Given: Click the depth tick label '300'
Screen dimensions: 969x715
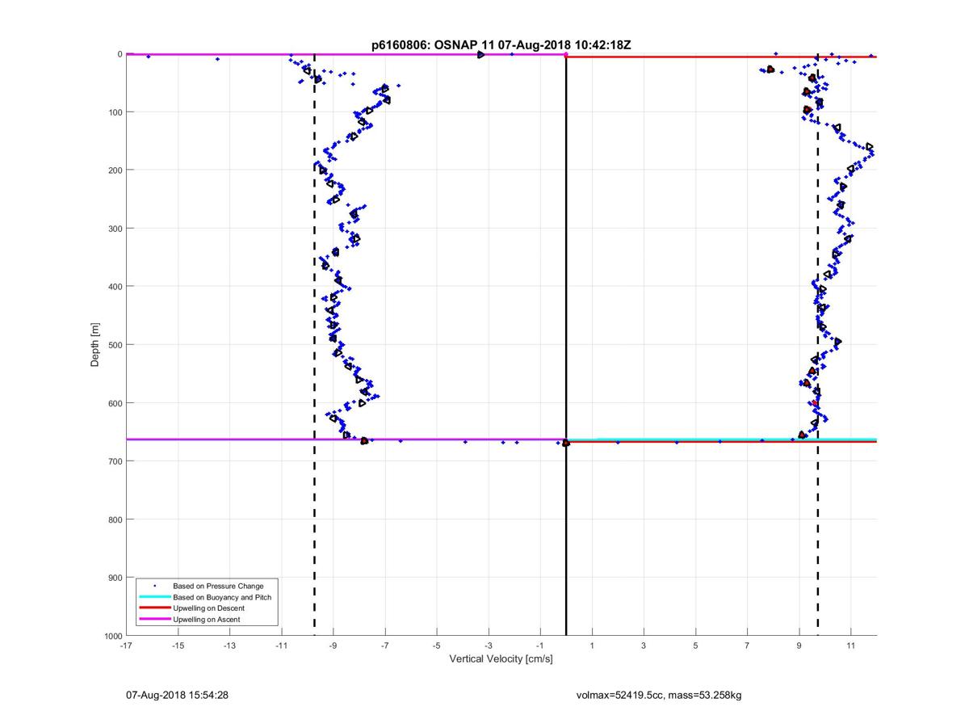Looking at the screenshot, I should click(115, 229).
